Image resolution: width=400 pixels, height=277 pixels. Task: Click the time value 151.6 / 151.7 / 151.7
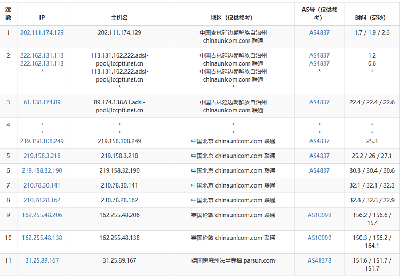point(372,265)
